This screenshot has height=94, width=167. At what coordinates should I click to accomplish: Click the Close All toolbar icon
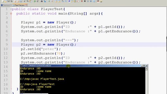(18, 1)
